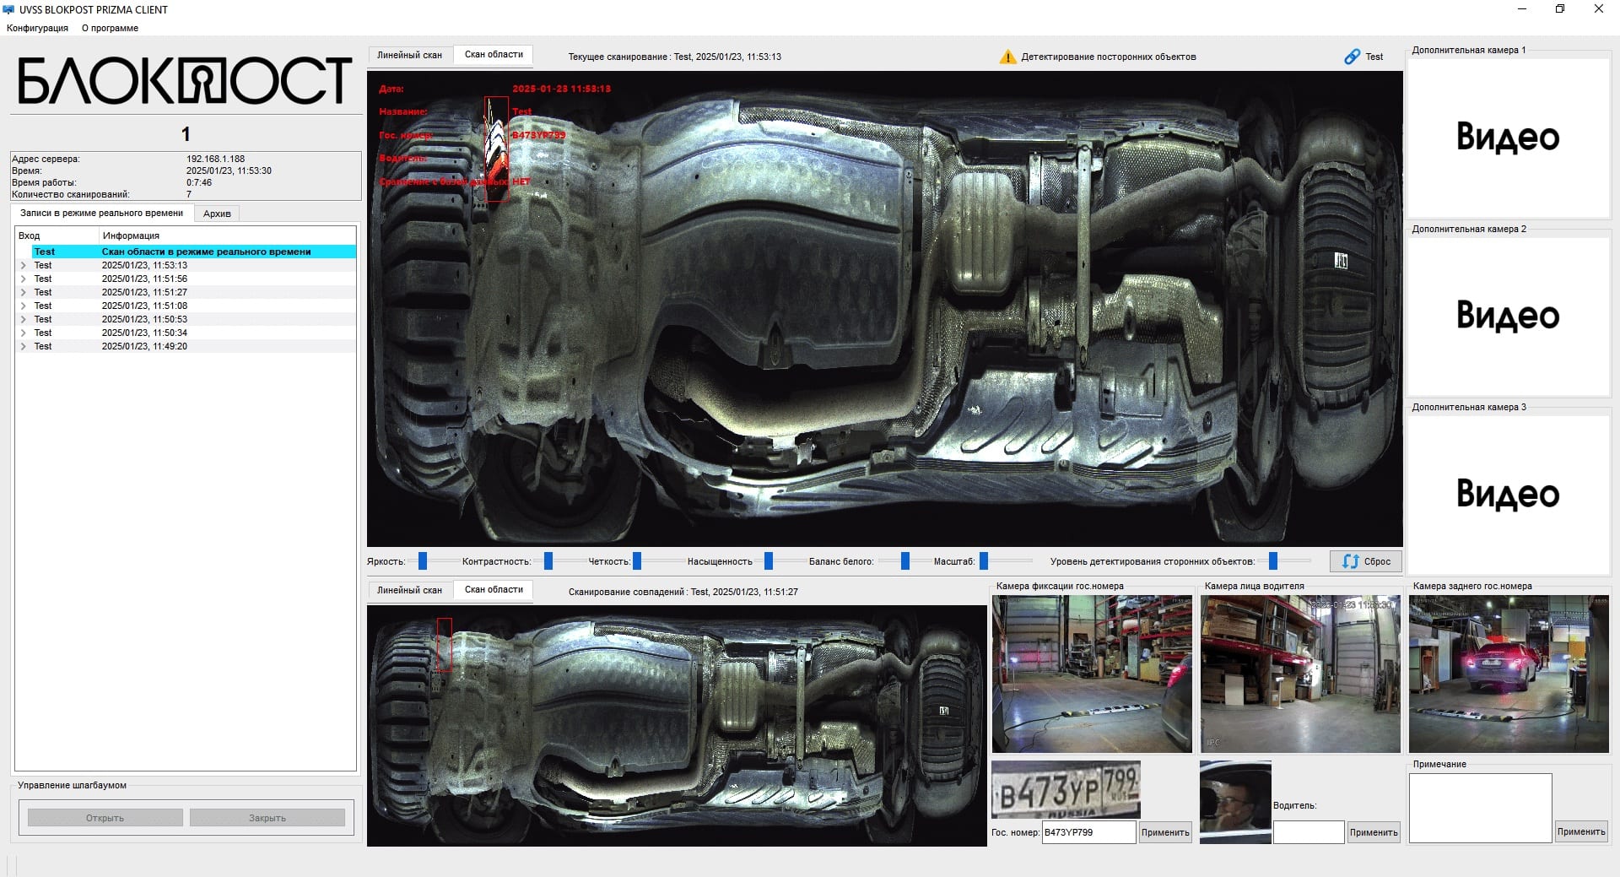Open the О программе menu

110,28
